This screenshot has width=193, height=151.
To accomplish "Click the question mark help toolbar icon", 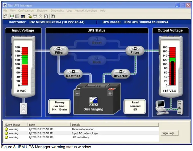I will point(53,16).
